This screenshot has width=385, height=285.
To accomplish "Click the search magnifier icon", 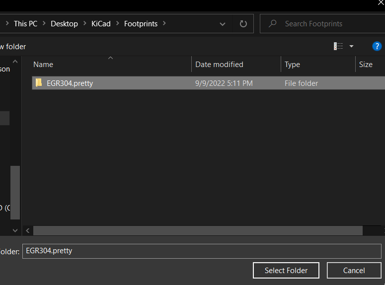I will (272, 23).
